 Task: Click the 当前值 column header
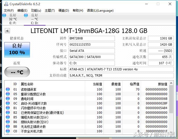point(94,84)
